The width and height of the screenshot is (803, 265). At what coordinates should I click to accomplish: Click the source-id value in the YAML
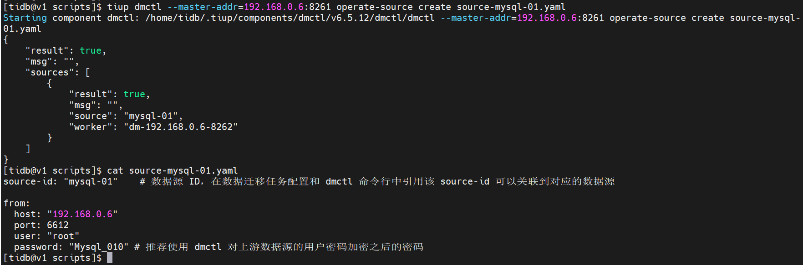91,181
